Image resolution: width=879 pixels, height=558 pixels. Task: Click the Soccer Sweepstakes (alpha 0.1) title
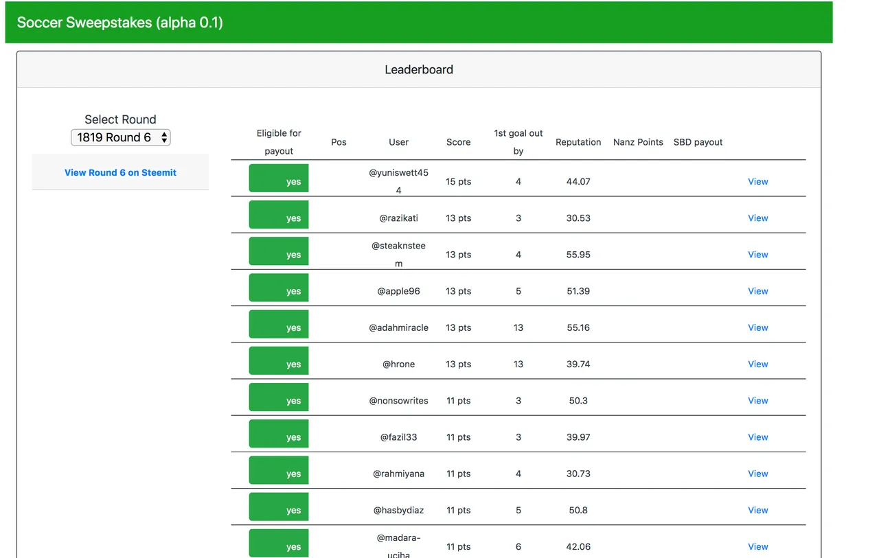(x=120, y=23)
